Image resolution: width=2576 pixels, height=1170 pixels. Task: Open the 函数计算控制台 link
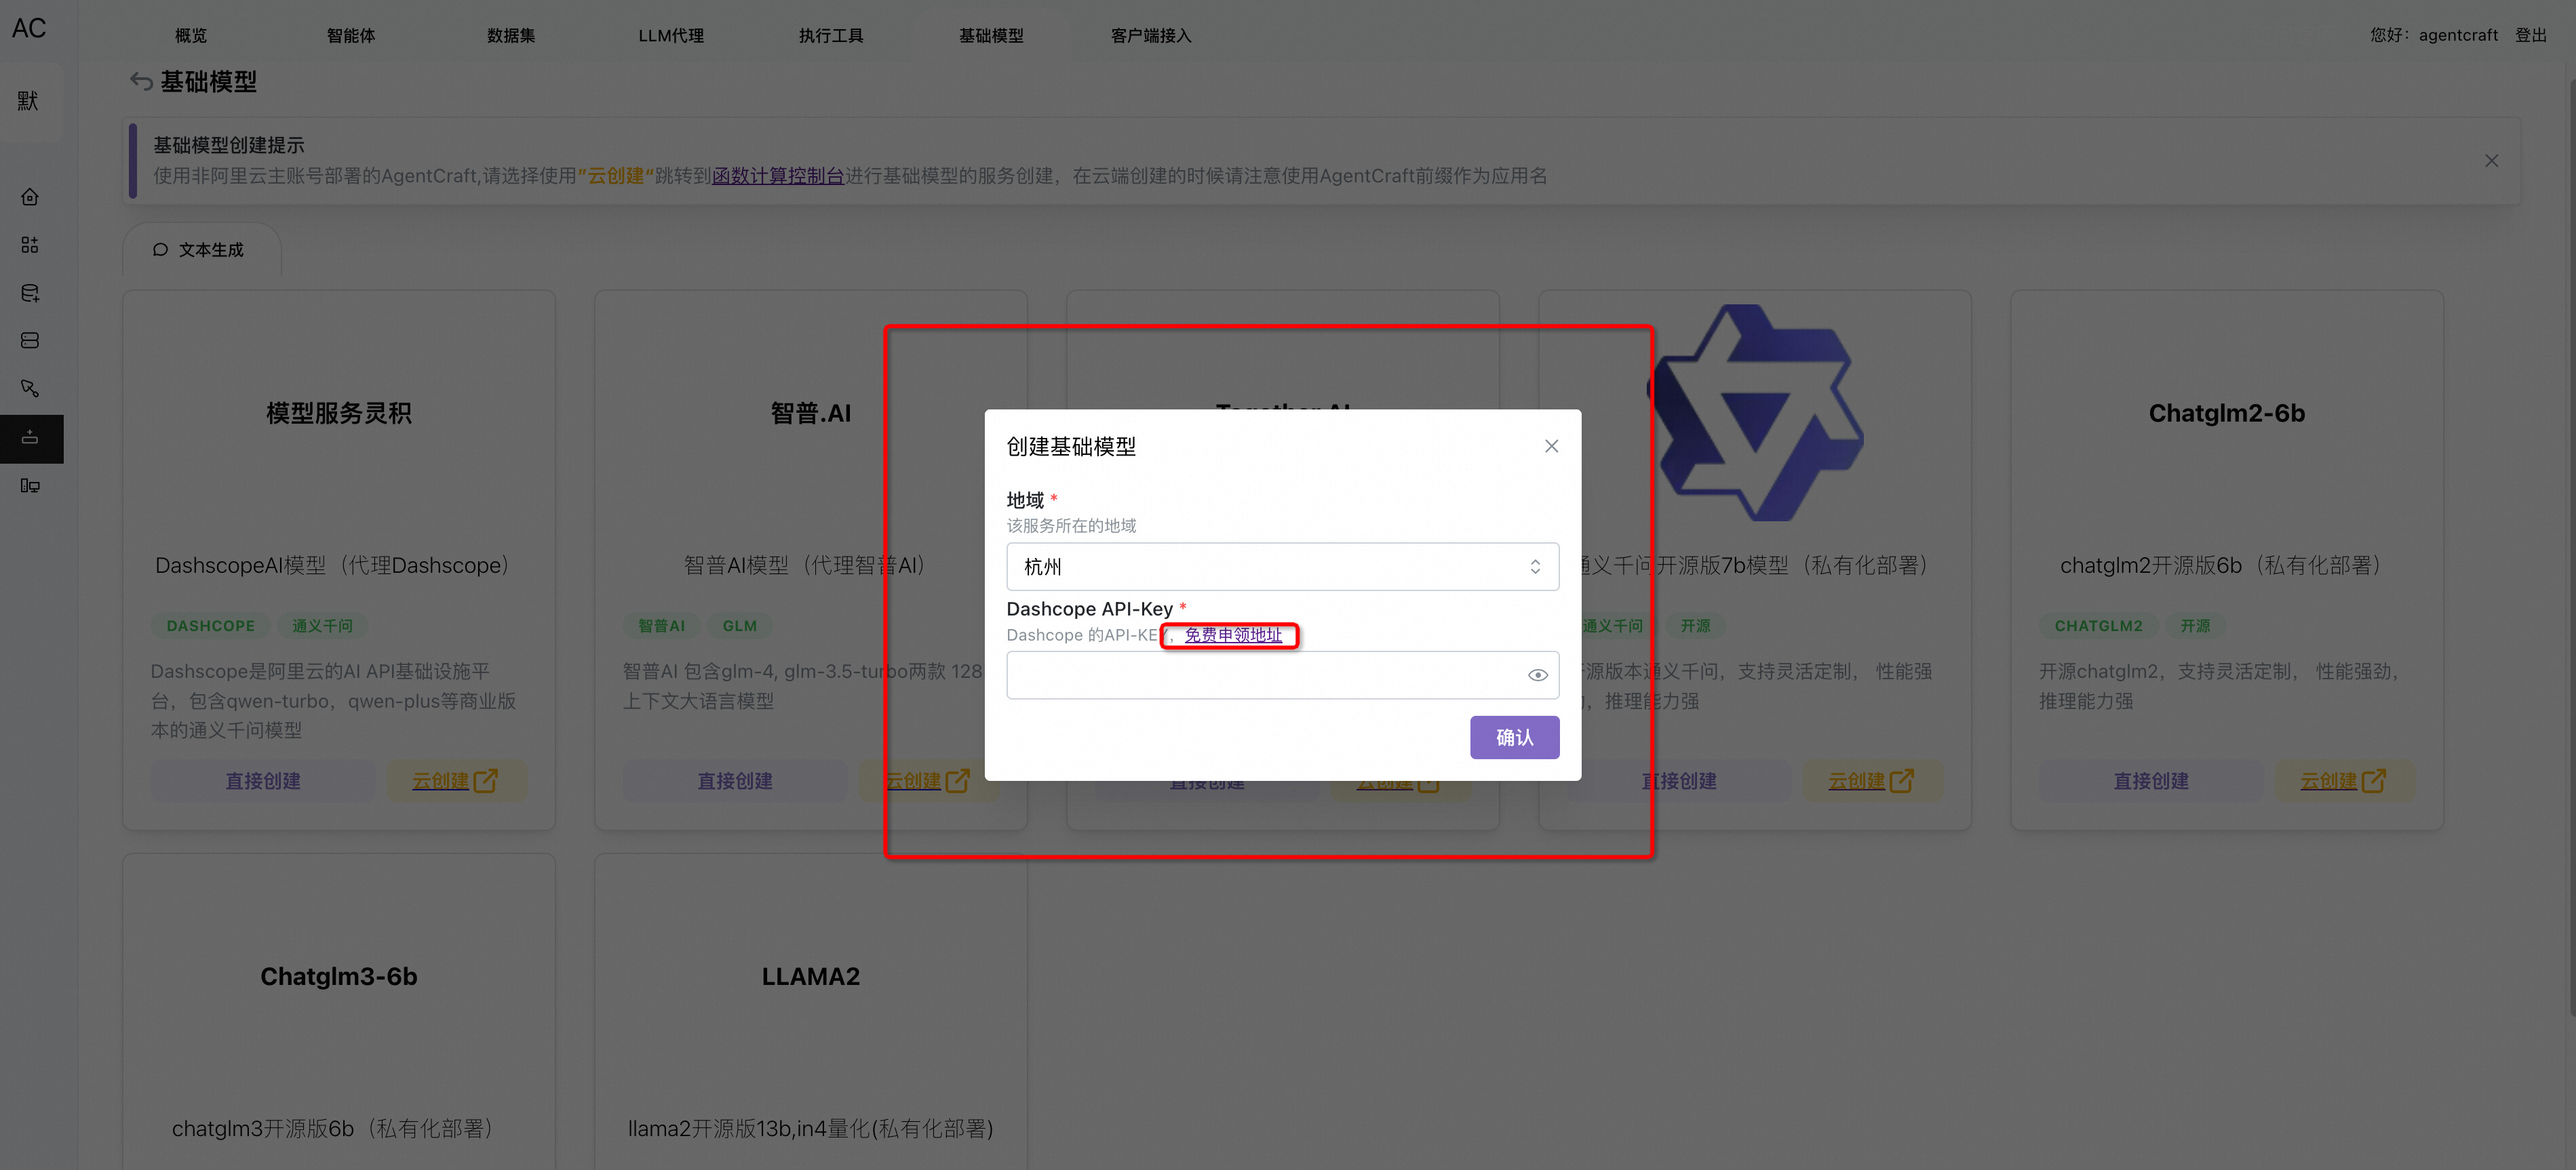778,176
